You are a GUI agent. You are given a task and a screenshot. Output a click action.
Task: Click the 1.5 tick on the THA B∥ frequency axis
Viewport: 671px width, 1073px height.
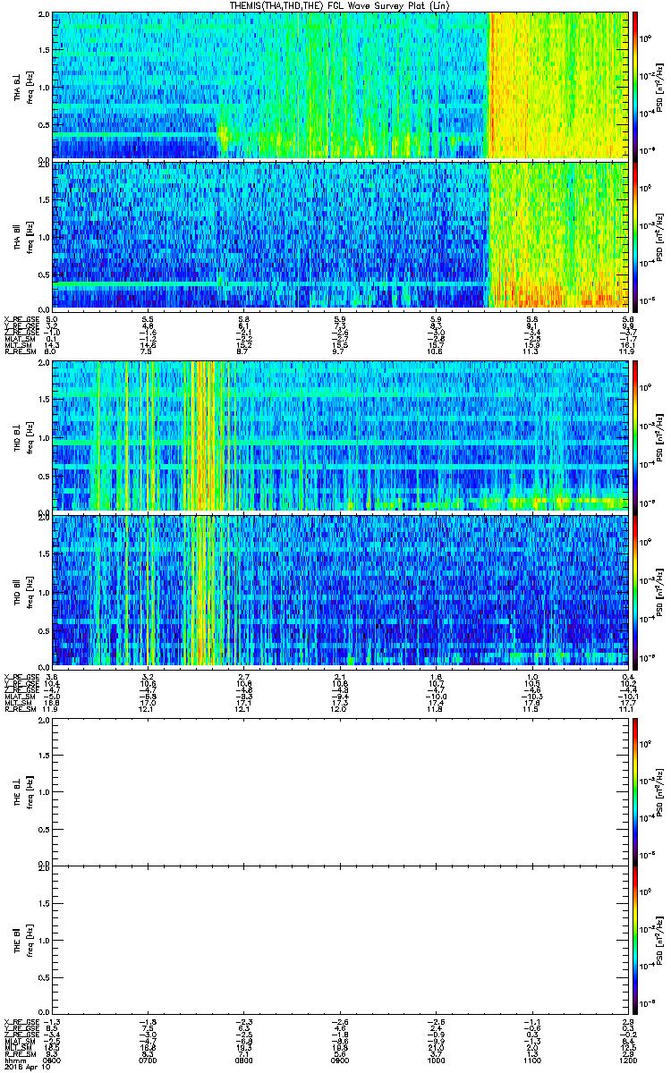point(44,199)
